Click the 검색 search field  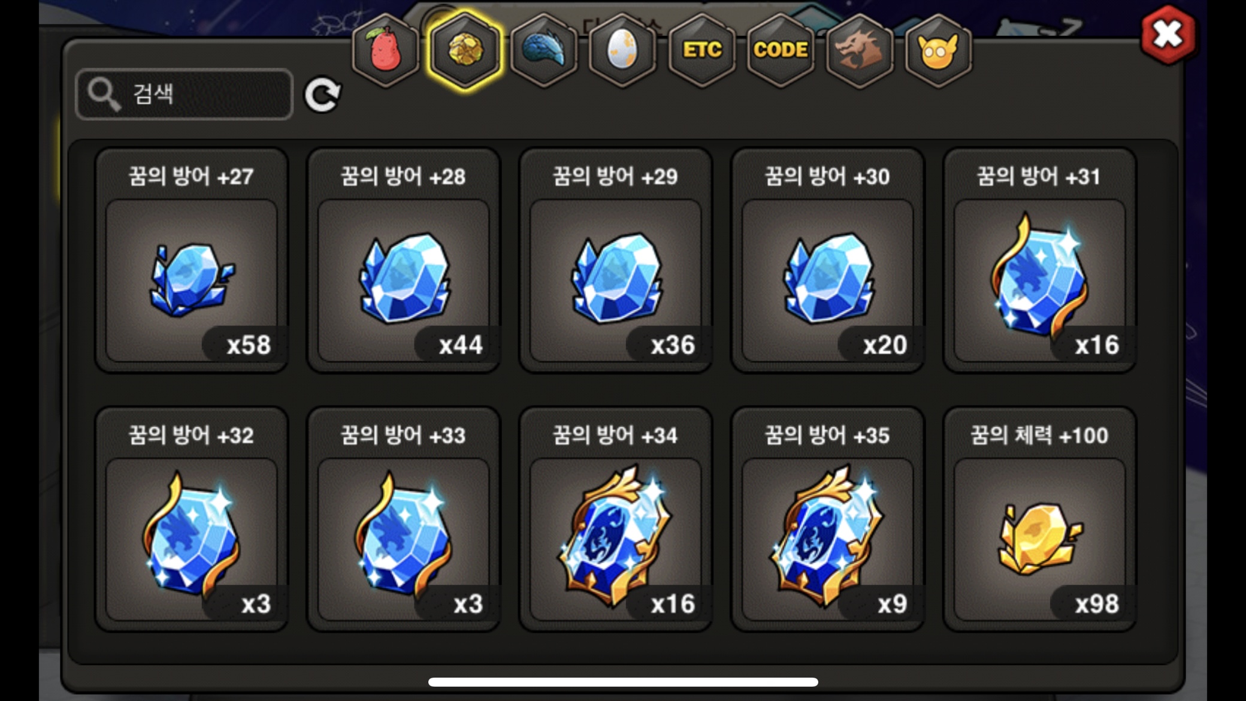(185, 94)
